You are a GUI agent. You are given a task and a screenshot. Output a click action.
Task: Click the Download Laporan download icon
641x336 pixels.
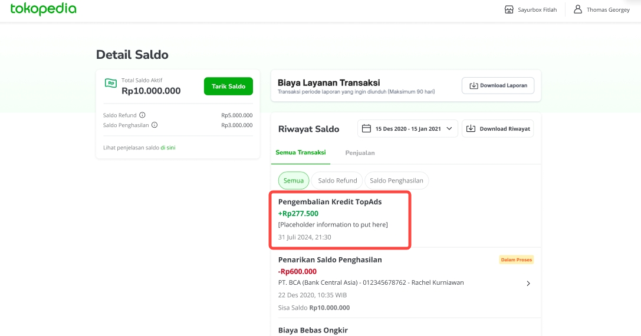(x=473, y=85)
